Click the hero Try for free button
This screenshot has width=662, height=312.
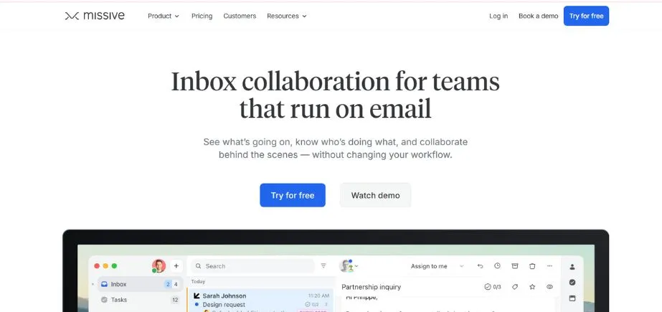293,195
